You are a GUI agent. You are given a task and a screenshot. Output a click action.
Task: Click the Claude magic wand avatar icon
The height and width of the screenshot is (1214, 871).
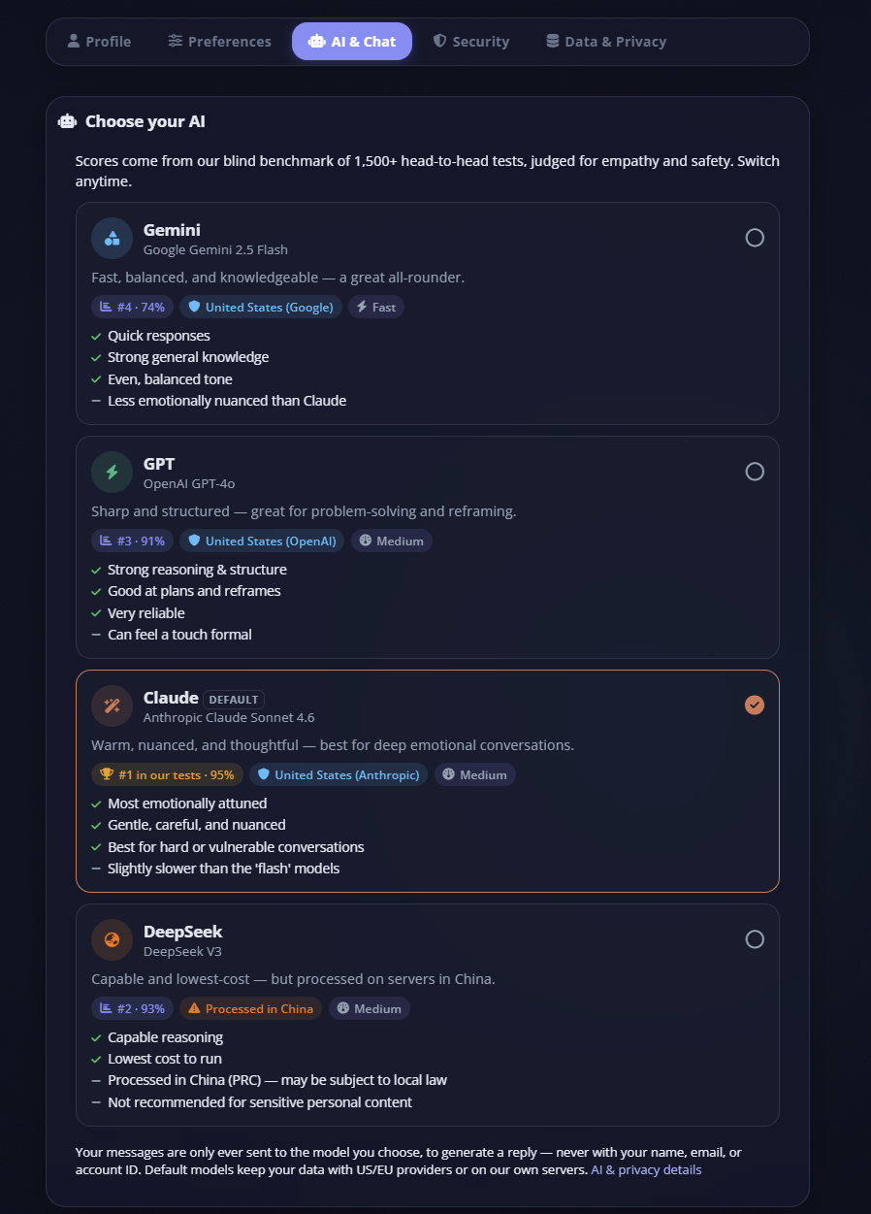tap(112, 705)
